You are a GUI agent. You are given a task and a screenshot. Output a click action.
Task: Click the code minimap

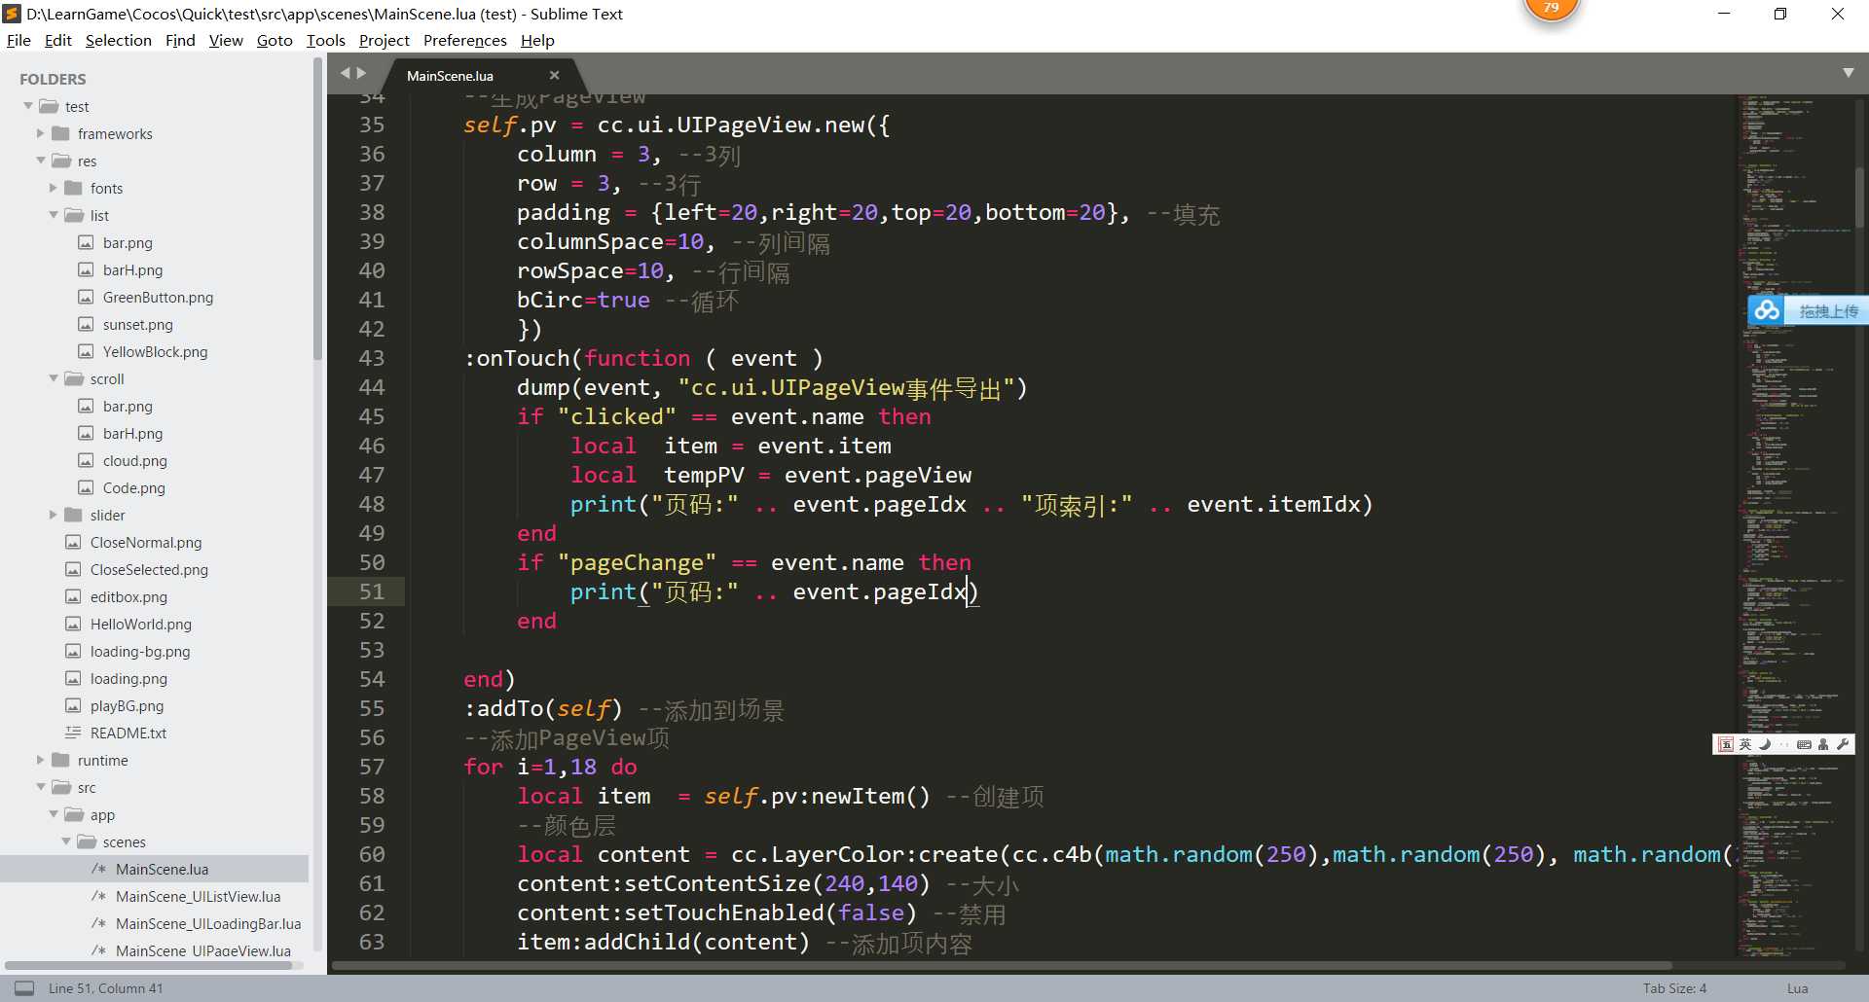tap(1794, 525)
